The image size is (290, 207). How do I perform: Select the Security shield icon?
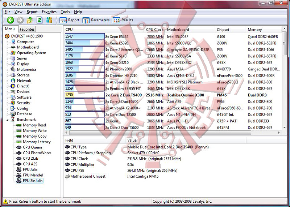(x=13, y=103)
